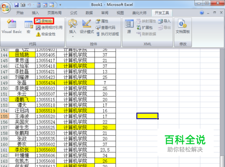
Task: Click cell containing 13055434
Action: point(46,83)
